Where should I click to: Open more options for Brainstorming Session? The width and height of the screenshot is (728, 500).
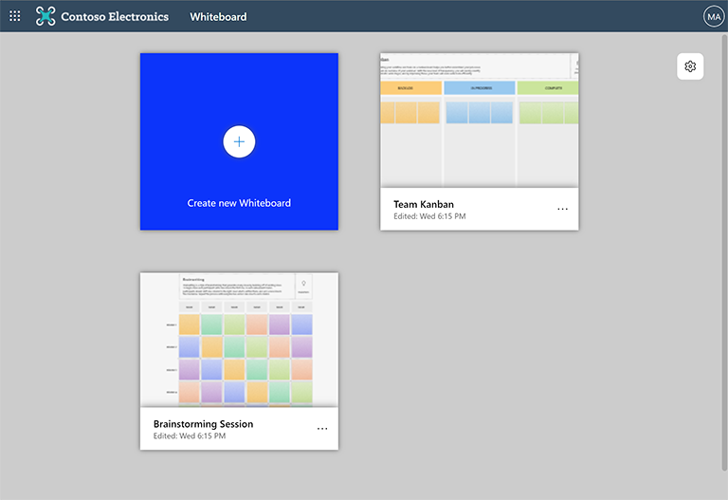tap(322, 429)
